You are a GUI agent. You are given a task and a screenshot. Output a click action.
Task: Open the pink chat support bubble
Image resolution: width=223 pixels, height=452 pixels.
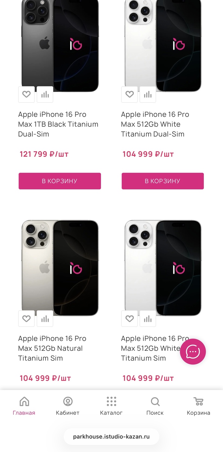coord(193,352)
